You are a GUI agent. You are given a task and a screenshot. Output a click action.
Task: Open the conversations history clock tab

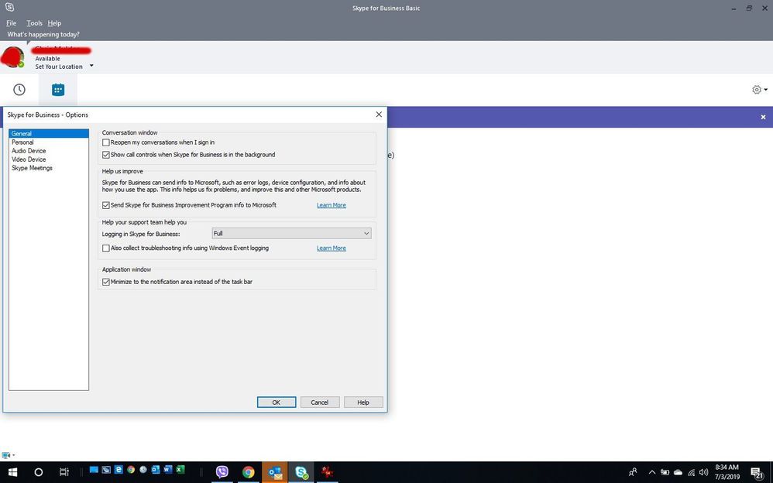(x=19, y=89)
